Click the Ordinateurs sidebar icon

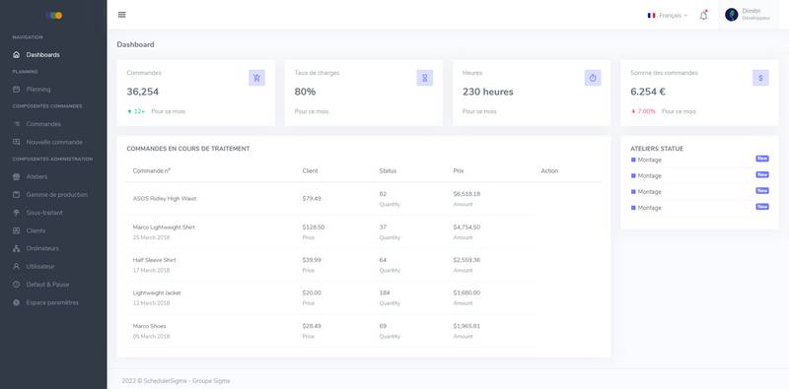(16, 248)
